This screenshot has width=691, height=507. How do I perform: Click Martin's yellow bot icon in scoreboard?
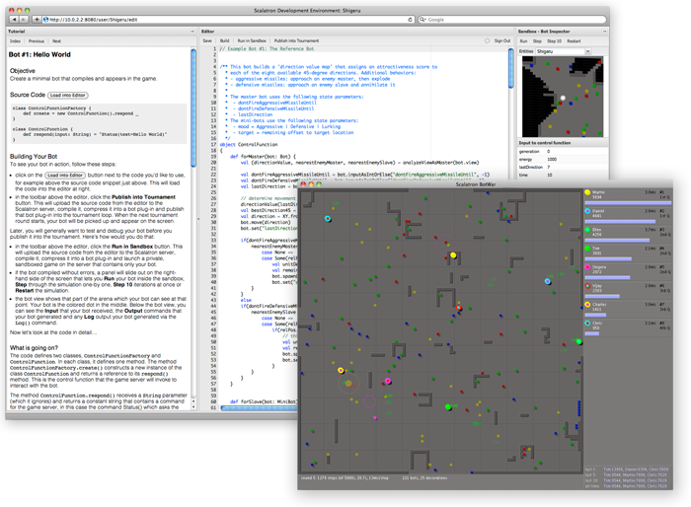[587, 192]
